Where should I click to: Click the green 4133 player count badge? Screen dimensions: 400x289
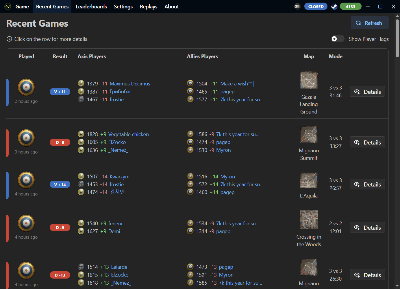click(x=351, y=6)
